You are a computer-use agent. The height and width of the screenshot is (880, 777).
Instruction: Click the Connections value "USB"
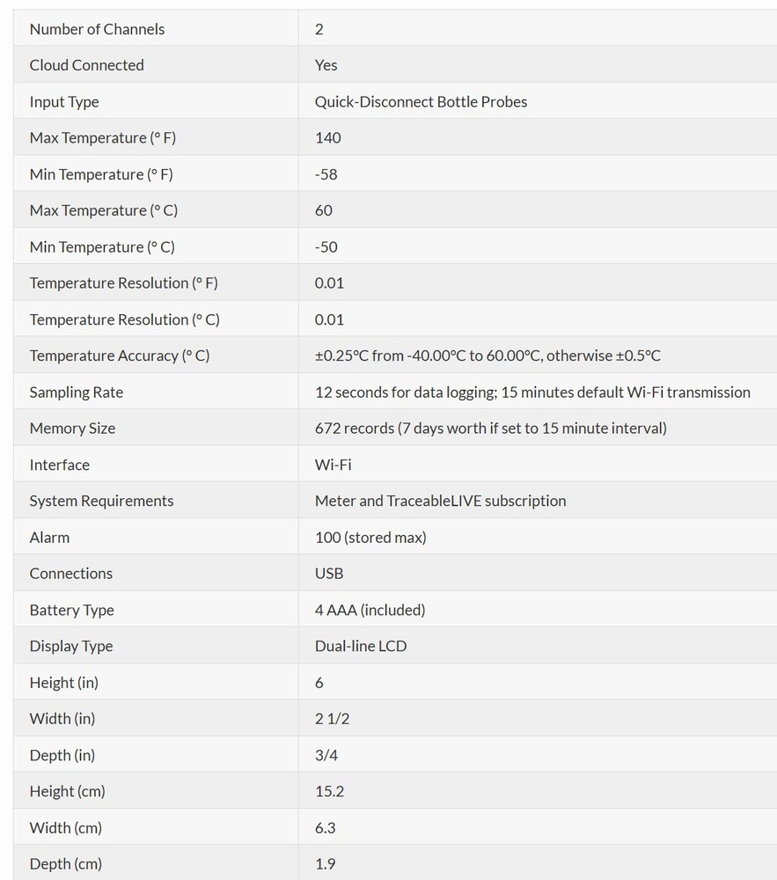point(329,574)
